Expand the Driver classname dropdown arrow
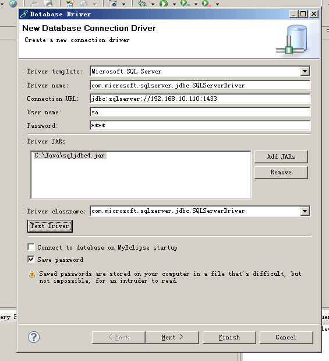The width and height of the screenshot is (329, 361). (x=305, y=211)
